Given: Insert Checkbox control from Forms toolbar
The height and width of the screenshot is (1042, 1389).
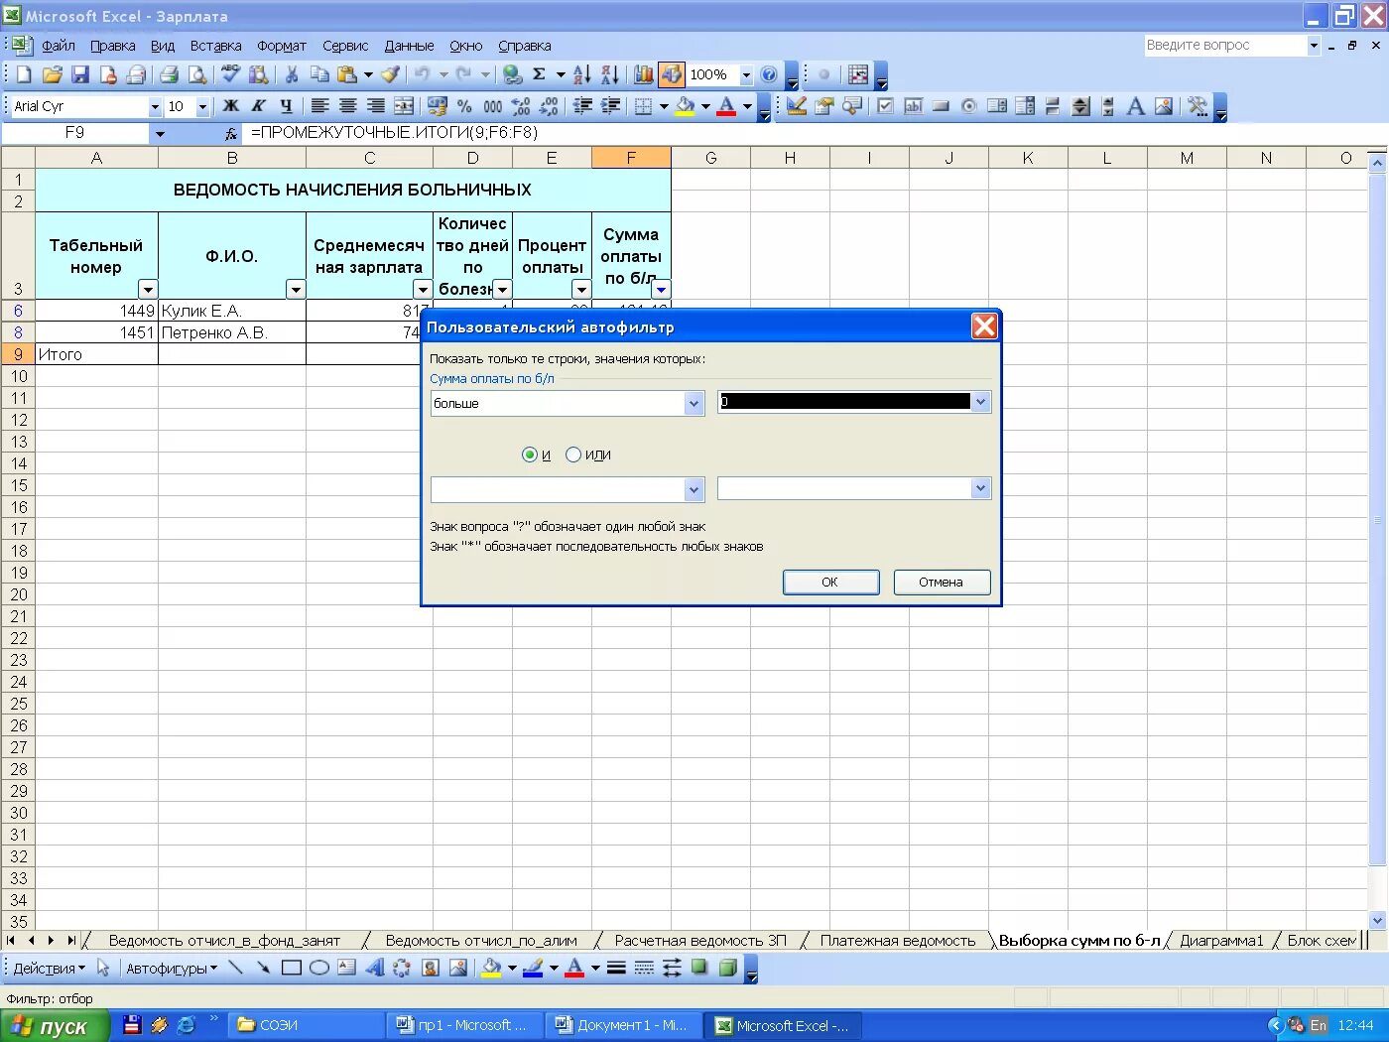Looking at the screenshot, I should [x=885, y=106].
